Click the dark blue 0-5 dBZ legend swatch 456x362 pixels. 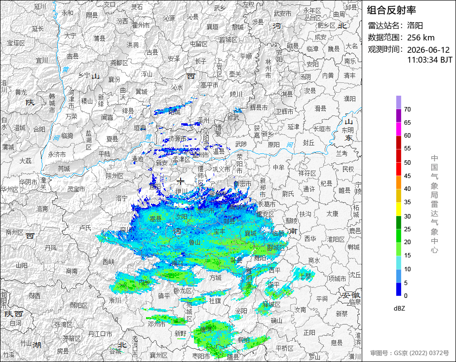[x=399, y=289]
